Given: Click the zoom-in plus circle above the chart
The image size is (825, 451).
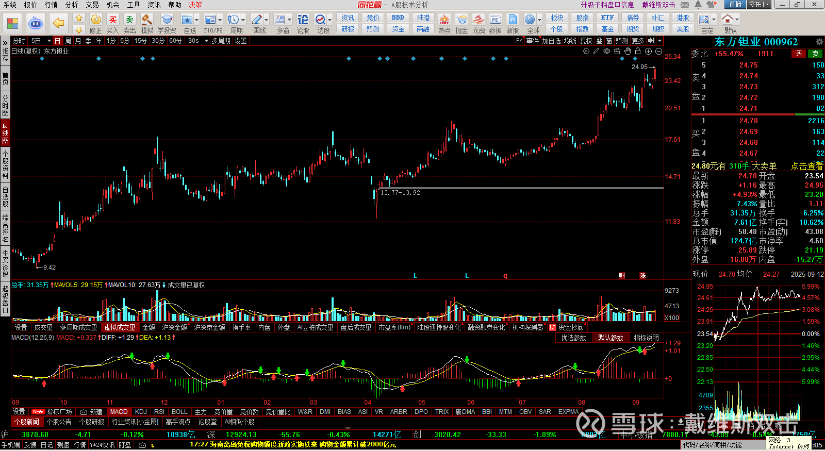Looking at the screenshot, I should coord(648,51).
